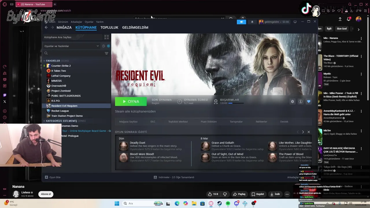This screenshot has width=370, height=208.
Task: Open YouTube notifications bell icon
Action: pos(349,19)
